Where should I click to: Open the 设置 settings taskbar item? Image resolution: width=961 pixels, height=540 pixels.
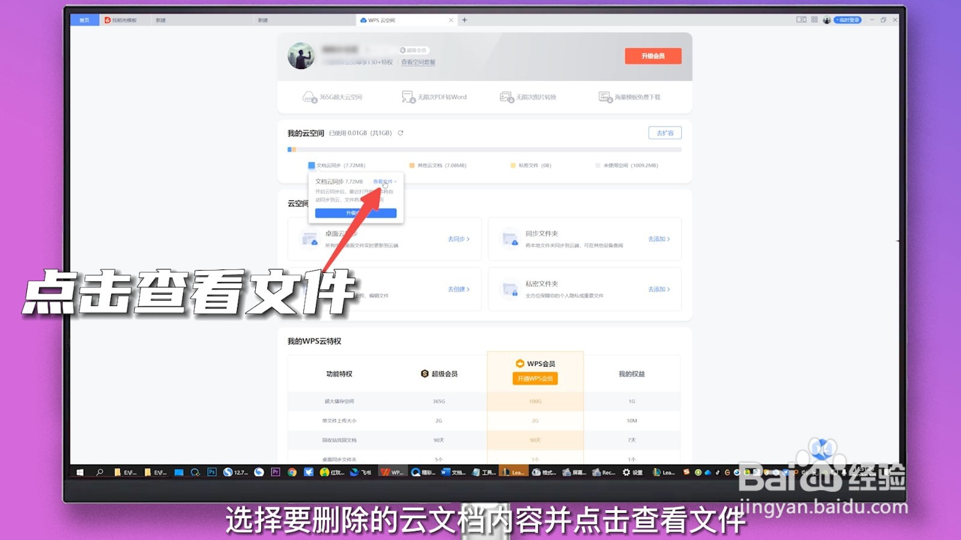pos(632,472)
